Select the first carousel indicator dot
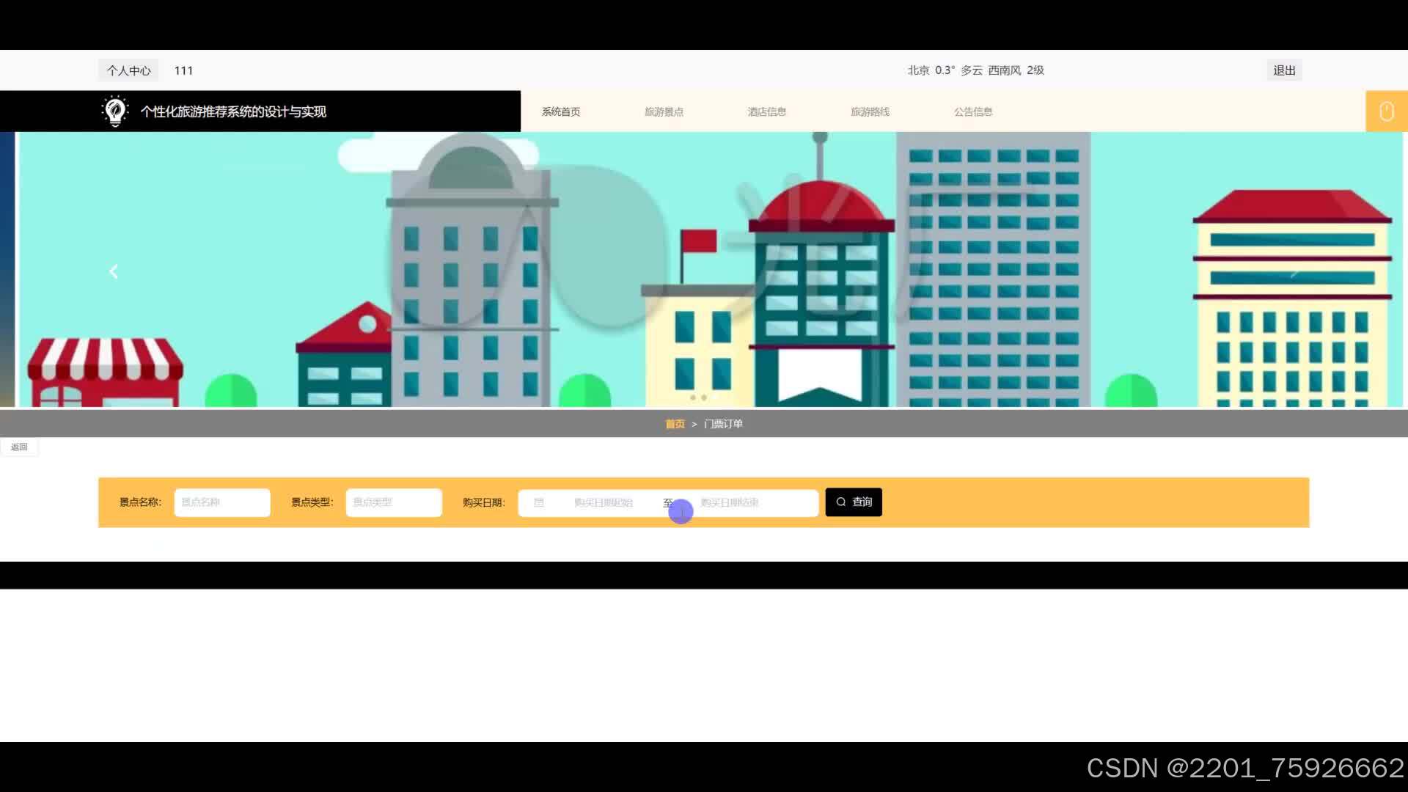This screenshot has width=1408, height=792. point(693,397)
